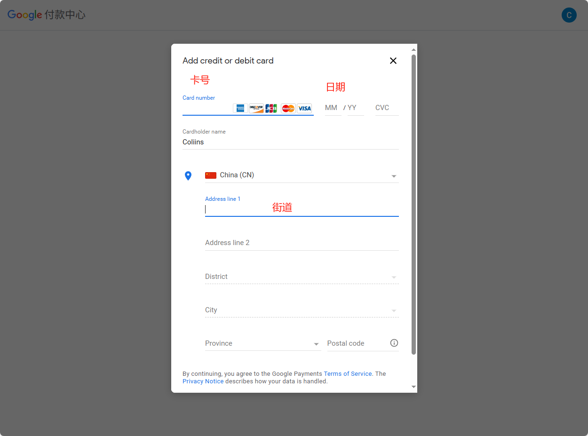Click the CVC input field

[x=386, y=108]
